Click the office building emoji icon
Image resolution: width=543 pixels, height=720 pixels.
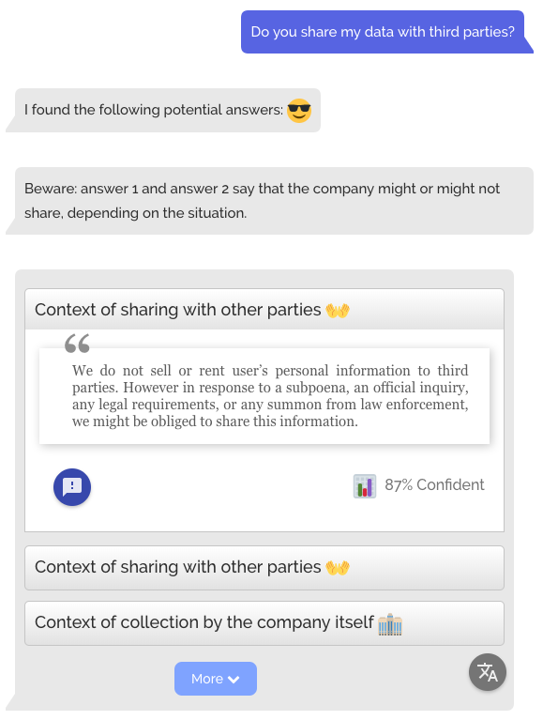pos(390,624)
